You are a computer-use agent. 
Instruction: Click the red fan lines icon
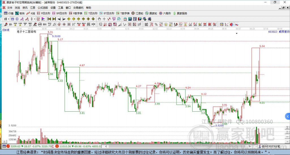click(105, 25)
